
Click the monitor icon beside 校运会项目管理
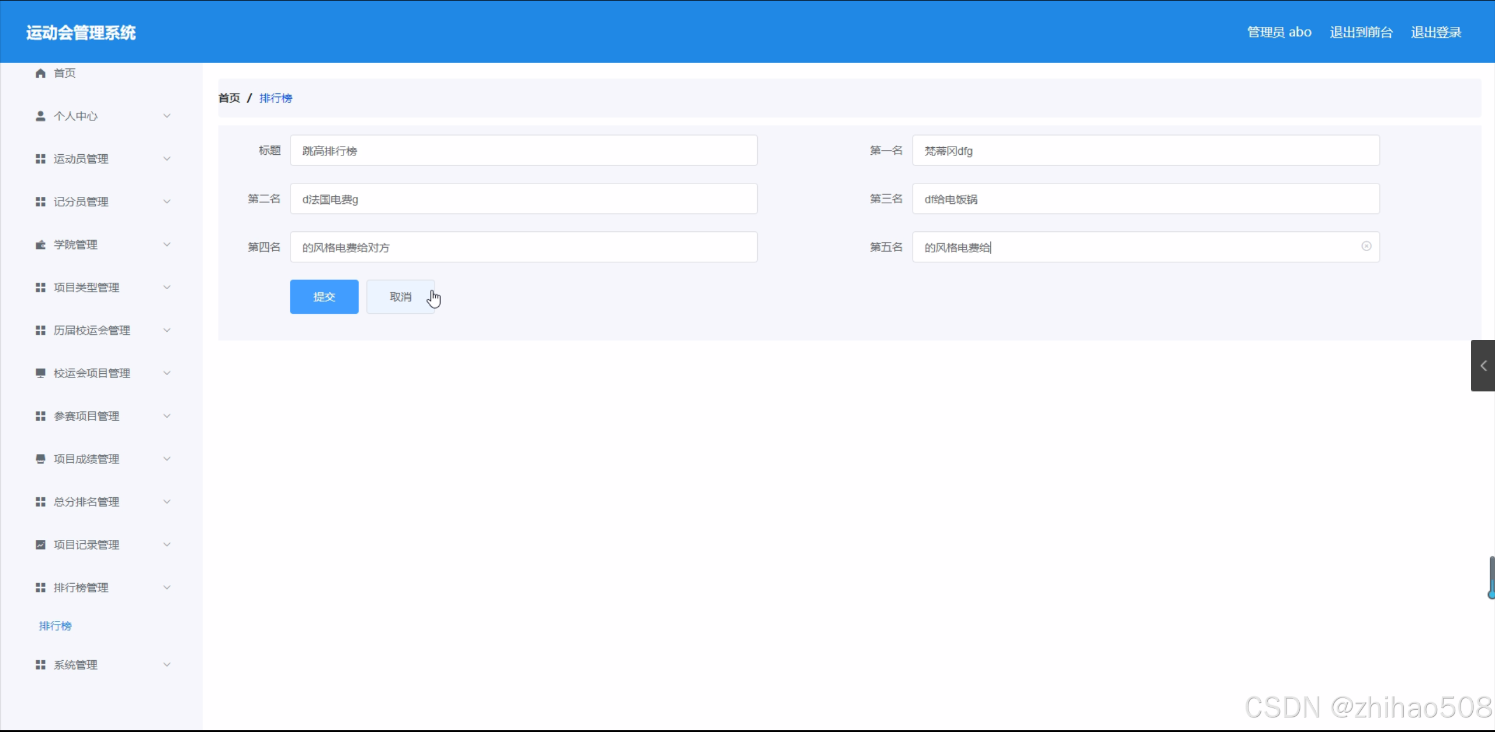pyautogui.click(x=40, y=373)
